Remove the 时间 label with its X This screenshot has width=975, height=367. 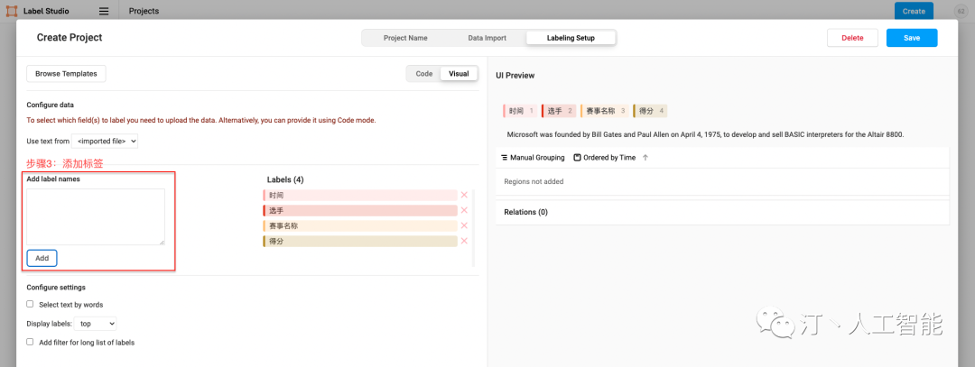point(464,195)
